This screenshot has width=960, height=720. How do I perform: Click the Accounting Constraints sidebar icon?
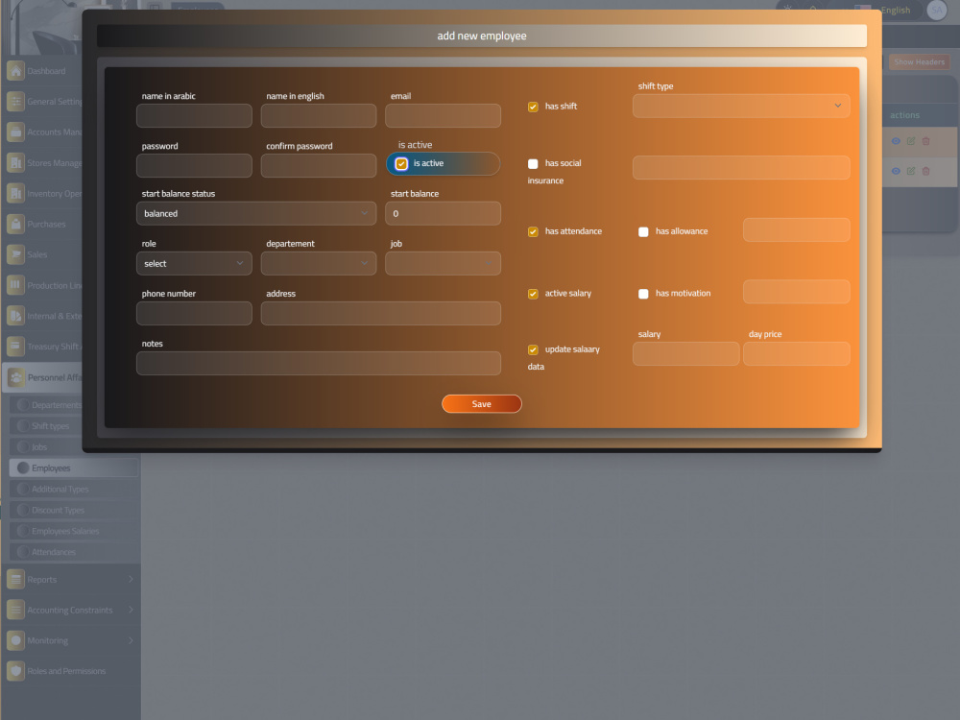coord(16,610)
